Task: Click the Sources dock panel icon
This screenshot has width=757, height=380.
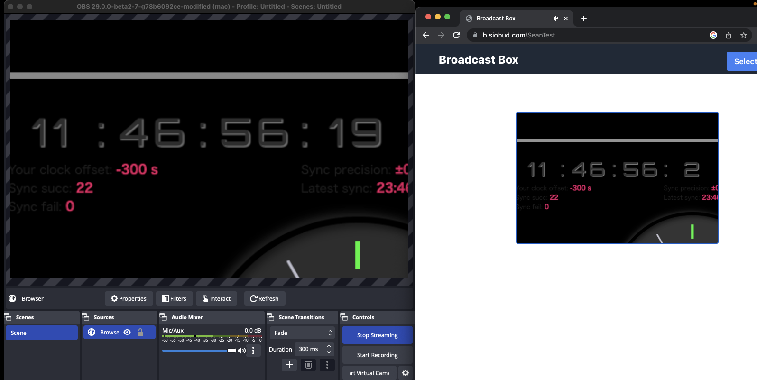Action: pyautogui.click(x=86, y=317)
